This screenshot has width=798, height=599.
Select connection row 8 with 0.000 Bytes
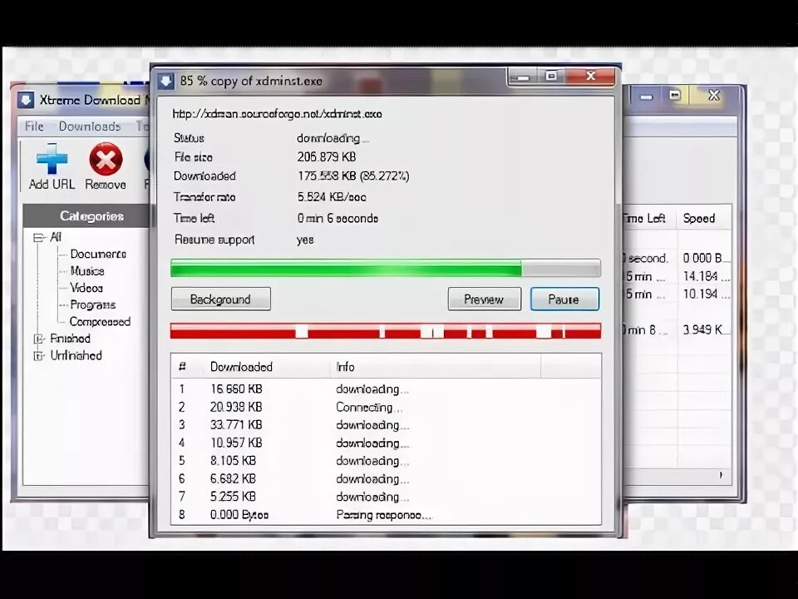coord(386,515)
